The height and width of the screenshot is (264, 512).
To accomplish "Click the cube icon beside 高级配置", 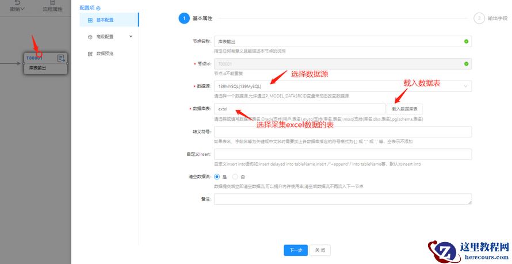I will (90, 37).
